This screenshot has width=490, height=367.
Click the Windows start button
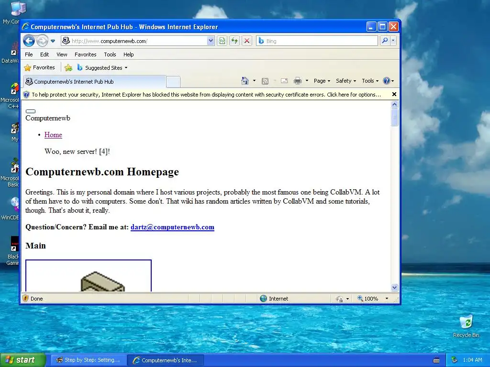click(23, 360)
